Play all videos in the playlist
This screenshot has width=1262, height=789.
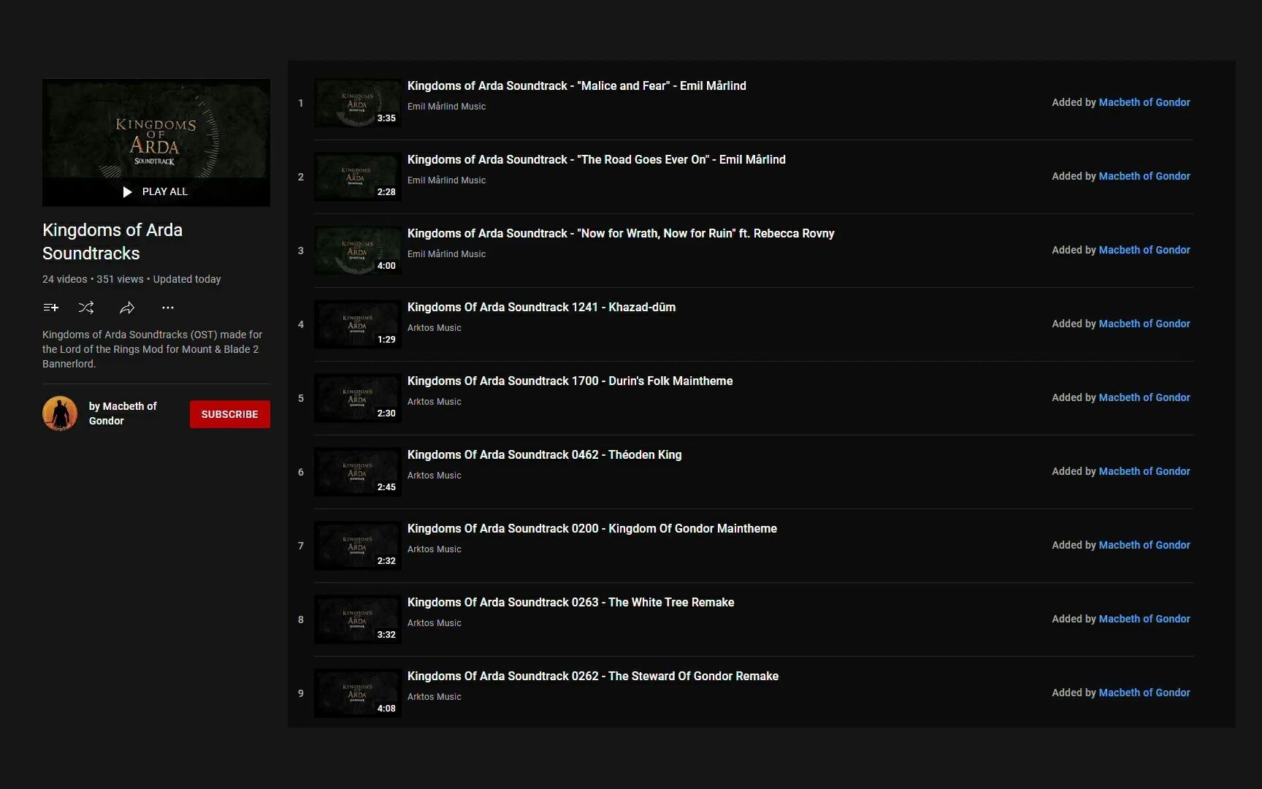point(156,191)
